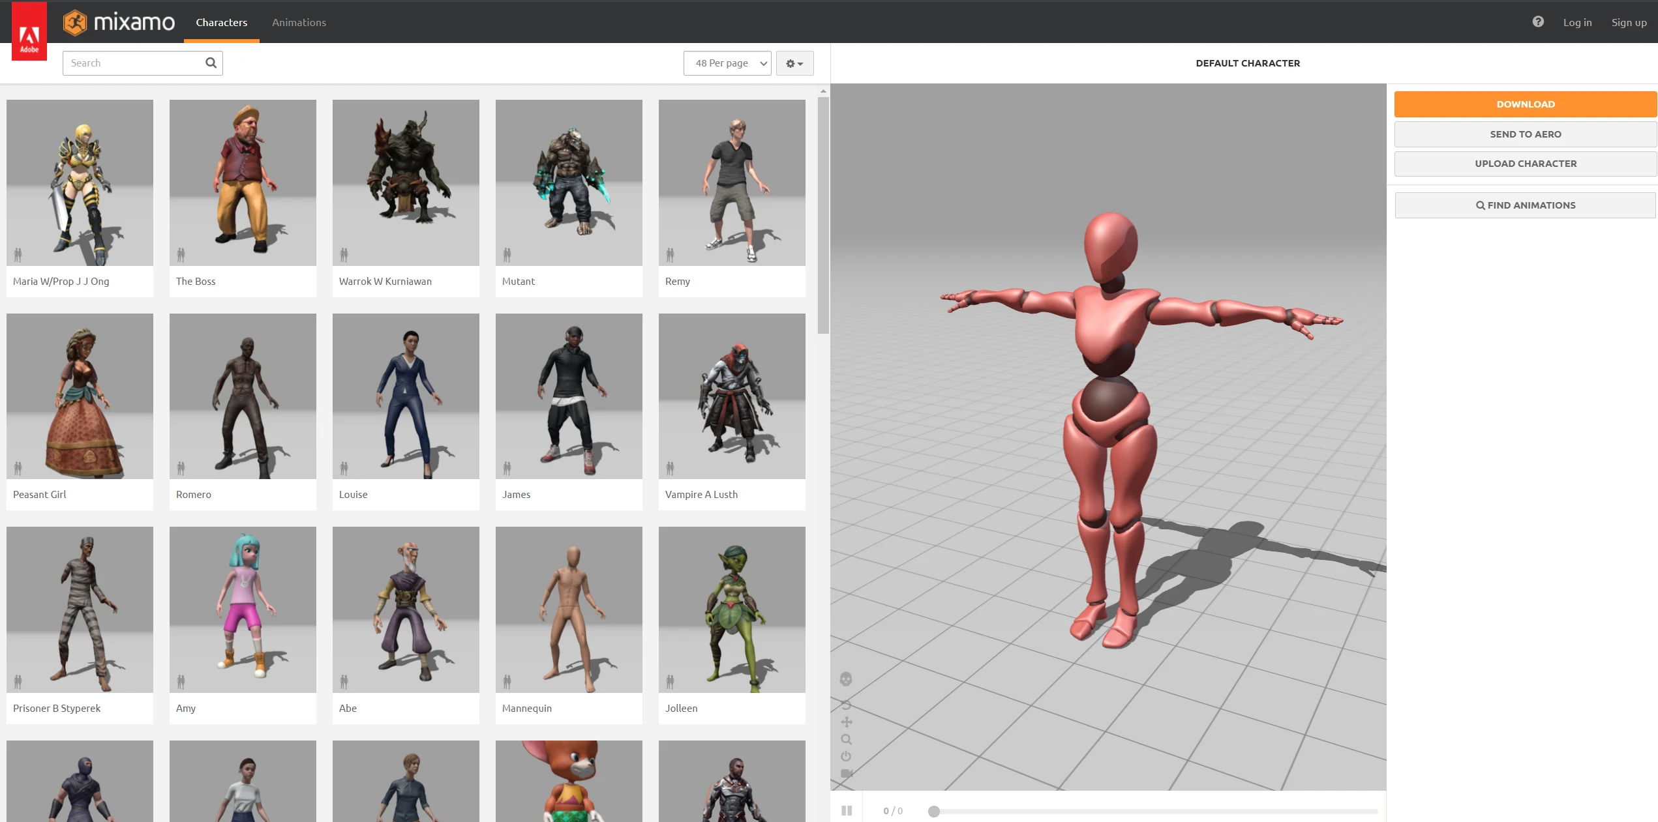The image size is (1658, 822).
Task: Click the reset camera power icon
Action: (x=846, y=756)
